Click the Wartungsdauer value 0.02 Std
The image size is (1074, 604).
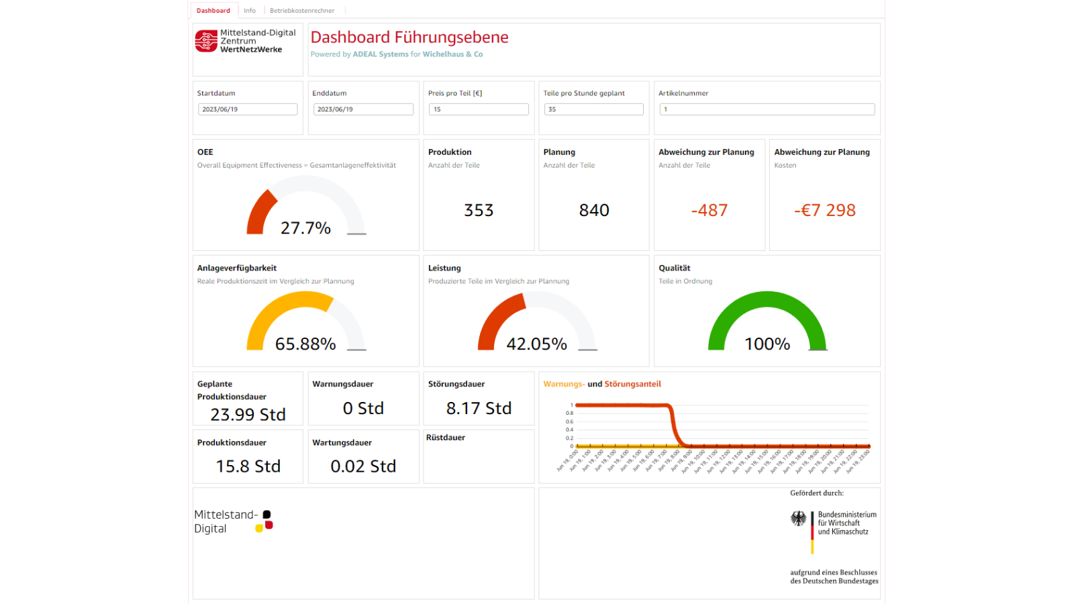363,466
